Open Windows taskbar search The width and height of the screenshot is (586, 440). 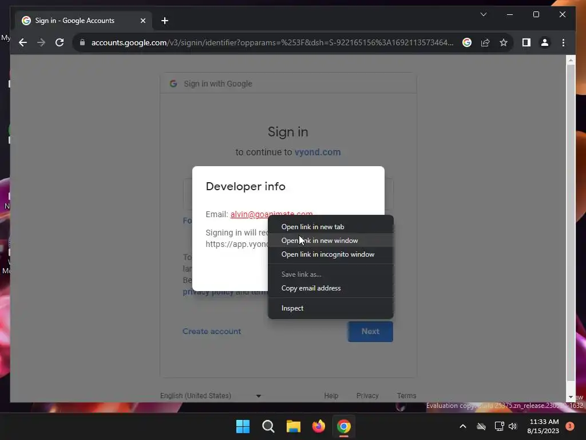268,426
